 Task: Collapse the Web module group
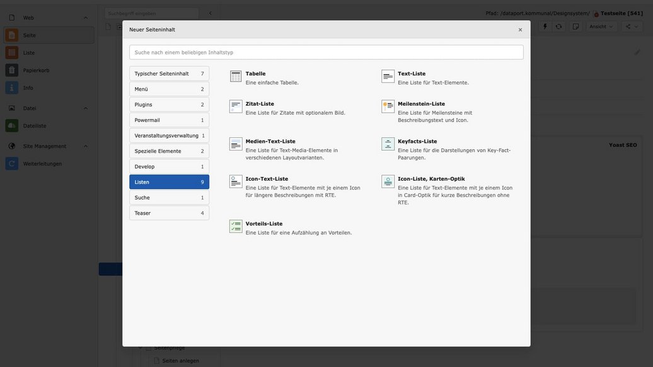[x=86, y=18]
